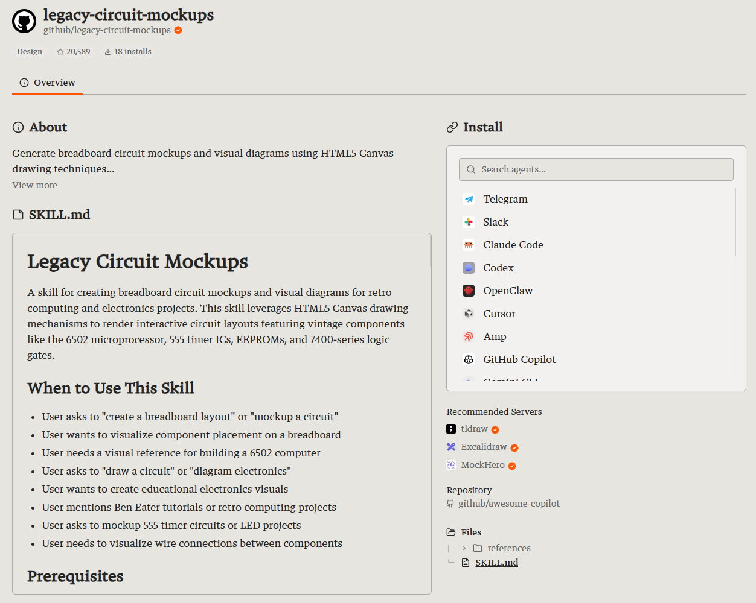Select the Amp icon

point(469,336)
